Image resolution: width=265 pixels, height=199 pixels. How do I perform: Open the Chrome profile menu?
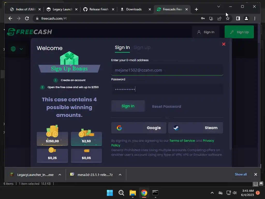(246, 18)
